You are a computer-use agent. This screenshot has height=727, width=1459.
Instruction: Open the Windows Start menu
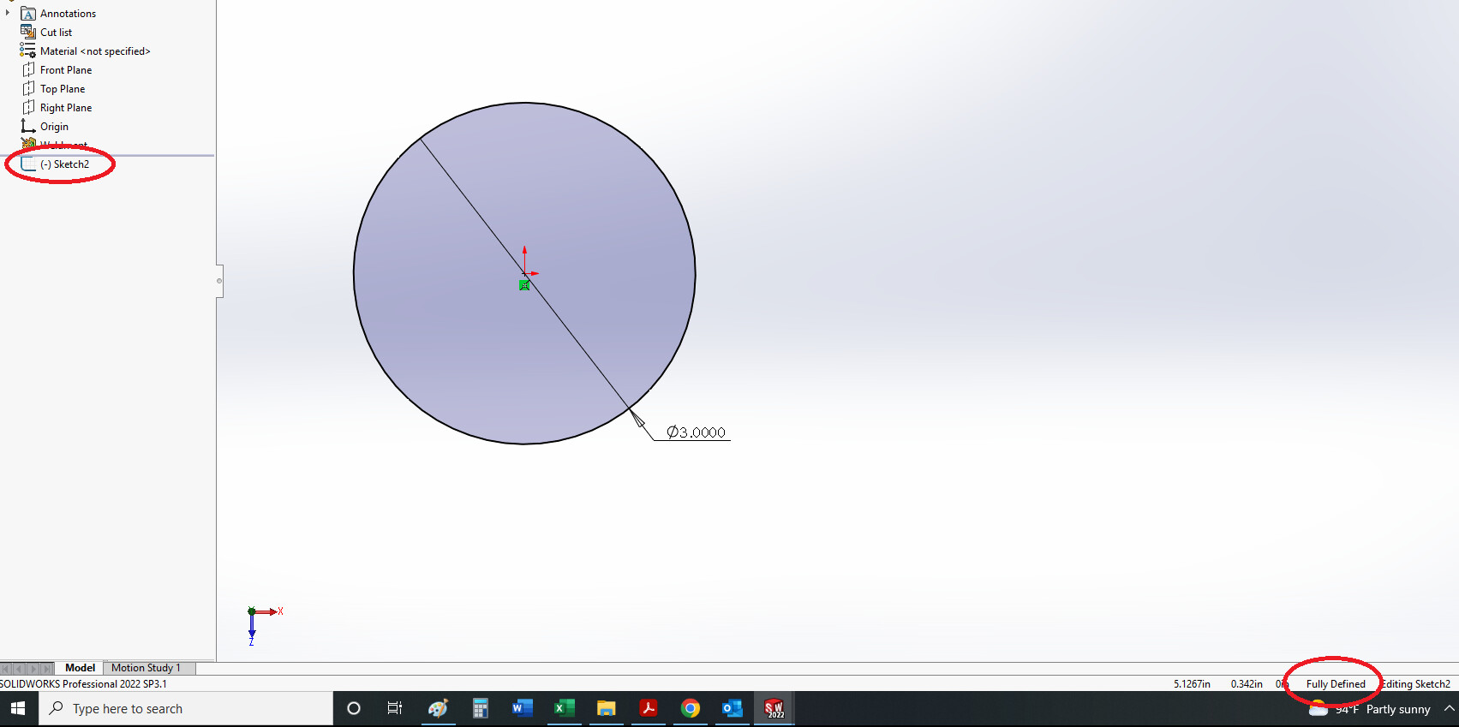(18, 709)
